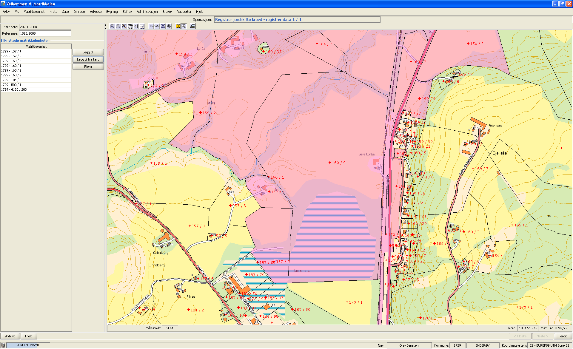Image resolution: width=573 pixels, height=349 pixels.
Task: Click the Matrikkelenhet column header
Action: tap(36, 47)
